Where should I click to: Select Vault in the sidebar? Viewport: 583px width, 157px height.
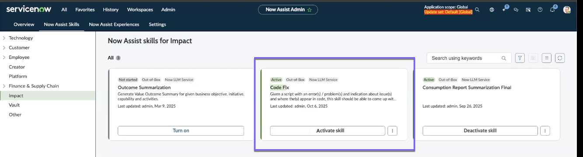(x=14, y=105)
